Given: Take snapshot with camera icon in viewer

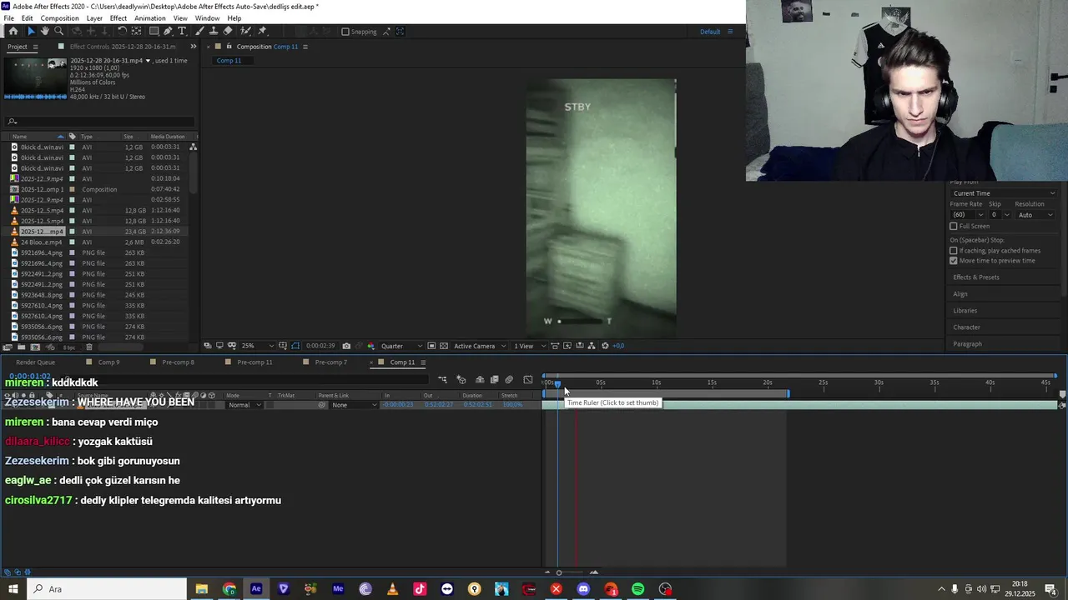Looking at the screenshot, I should click(346, 346).
